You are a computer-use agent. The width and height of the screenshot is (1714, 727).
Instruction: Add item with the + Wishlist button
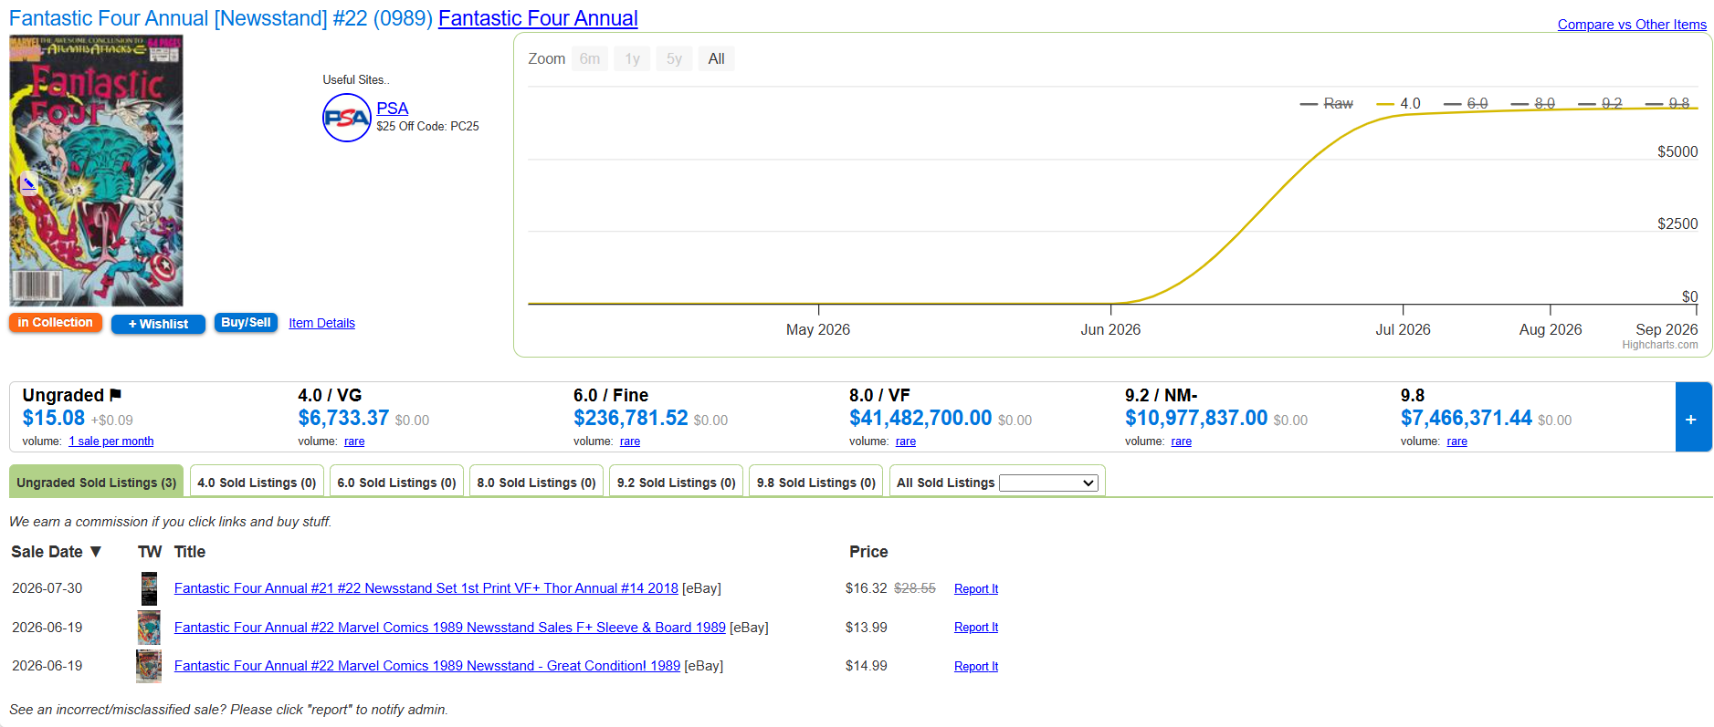[x=158, y=324]
